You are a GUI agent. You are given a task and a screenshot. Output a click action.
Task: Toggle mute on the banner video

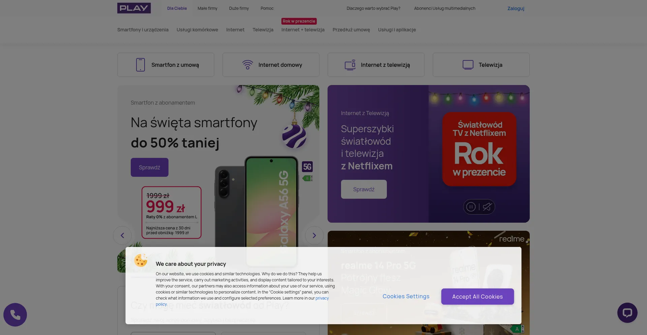[487, 207]
